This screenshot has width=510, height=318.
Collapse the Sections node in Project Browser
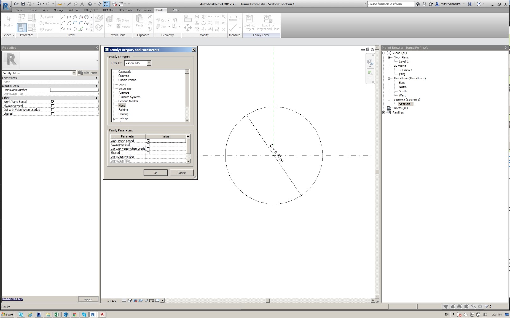(x=389, y=100)
